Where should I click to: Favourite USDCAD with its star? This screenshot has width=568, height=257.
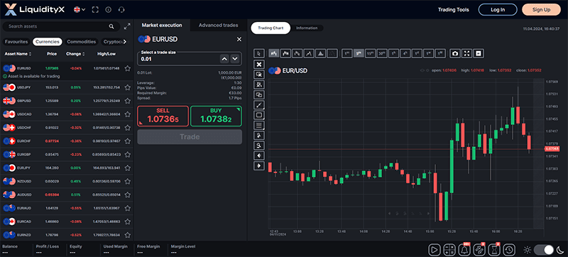(x=128, y=114)
